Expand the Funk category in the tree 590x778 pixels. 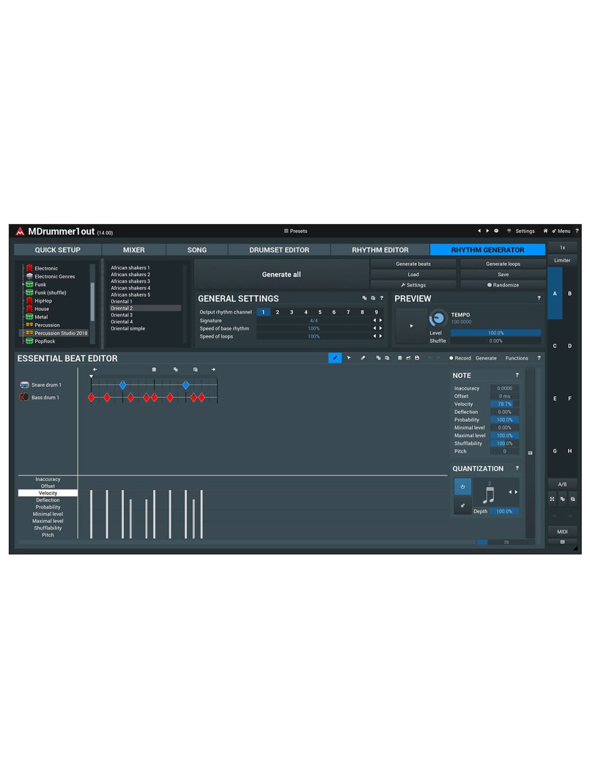23,285
